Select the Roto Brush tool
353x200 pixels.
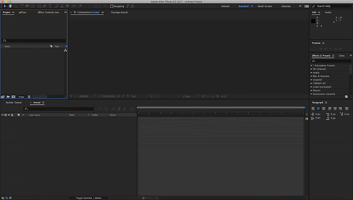point(74,6)
